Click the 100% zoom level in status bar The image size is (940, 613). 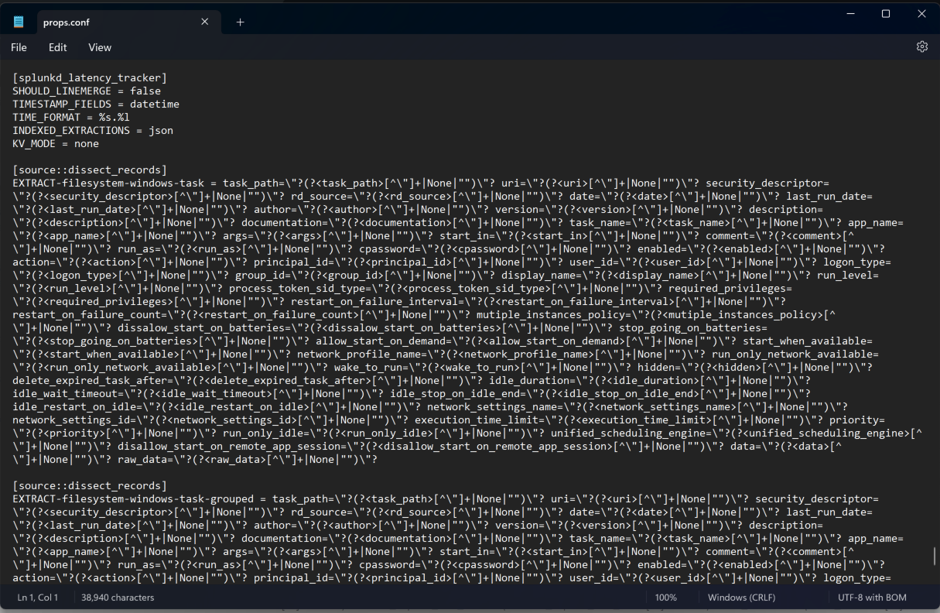pyautogui.click(x=665, y=598)
